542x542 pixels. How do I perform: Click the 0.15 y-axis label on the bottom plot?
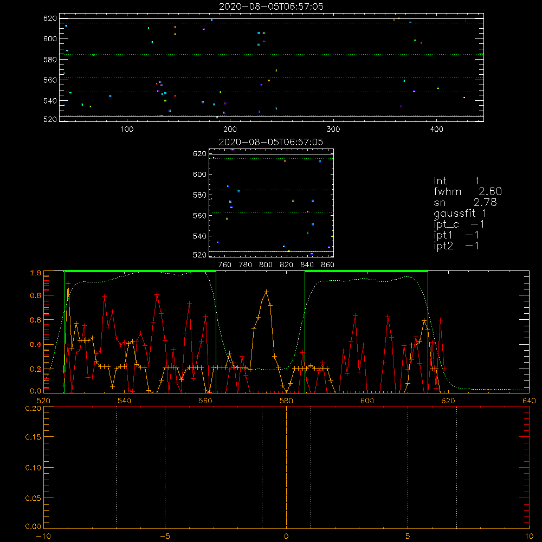pyautogui.click(x=33, y=437)
